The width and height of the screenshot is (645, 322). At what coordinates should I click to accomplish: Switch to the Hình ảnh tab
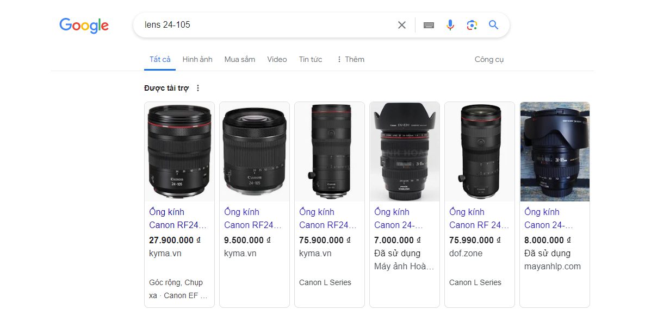(197, 59)
